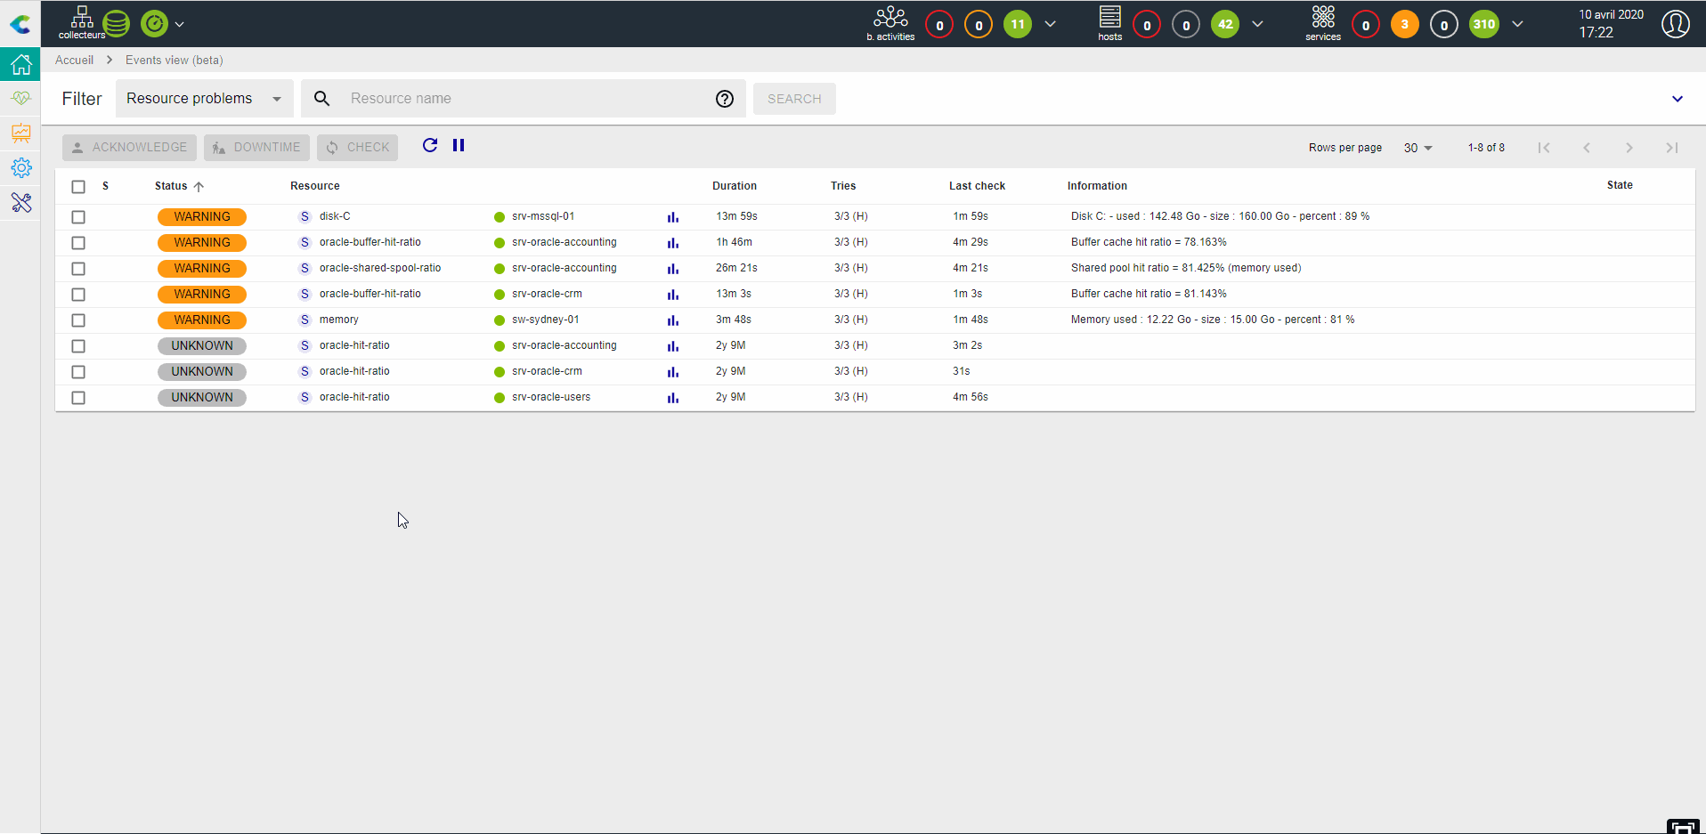Click the refresh icon above the table
The height and width of the screenshot is (834, 1706).
[x=430, y=145]
